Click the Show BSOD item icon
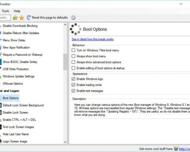 [x=1, y=62]
